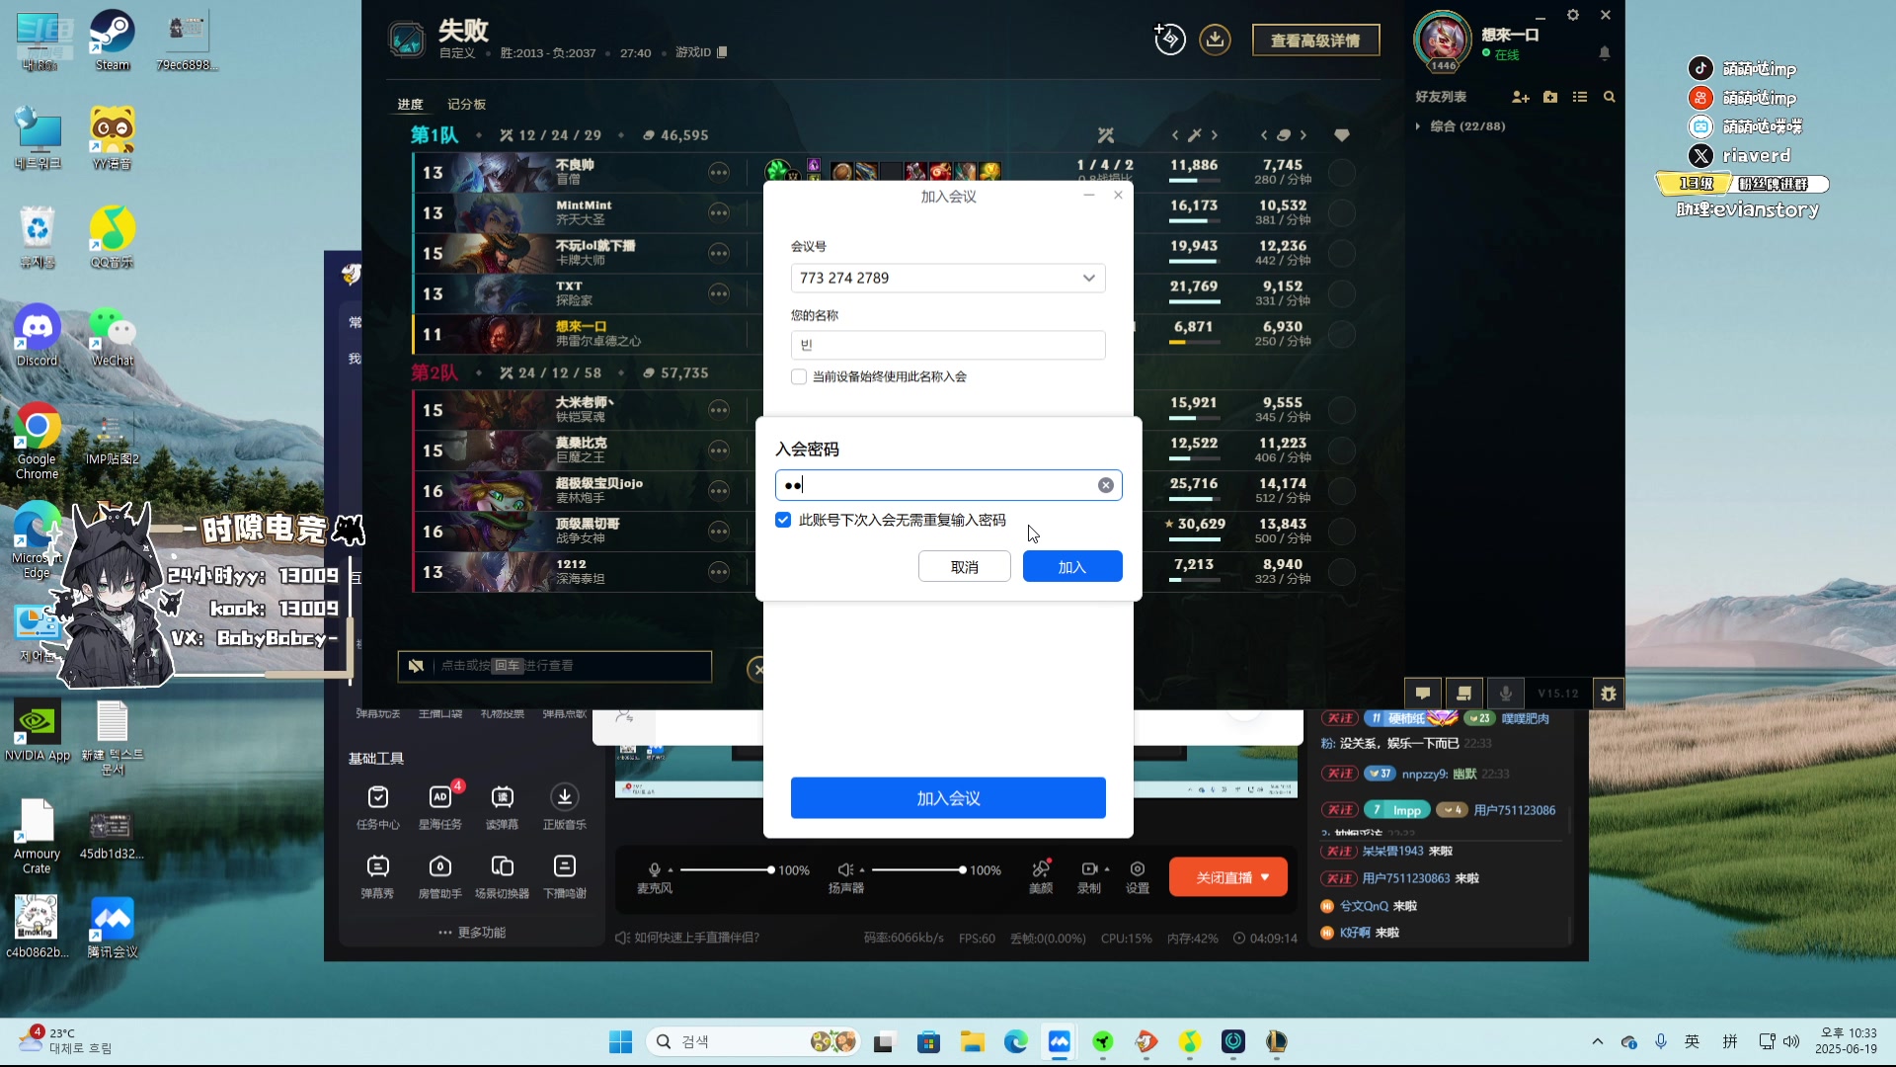Open the notifications bell in game client
This screenshot has width=1896, height=1067.
coord(1605,52)
